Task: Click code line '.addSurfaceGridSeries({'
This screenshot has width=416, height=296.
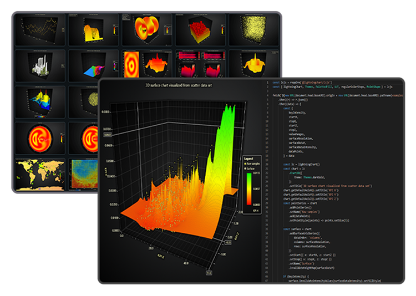Action: tap(304, 233)
